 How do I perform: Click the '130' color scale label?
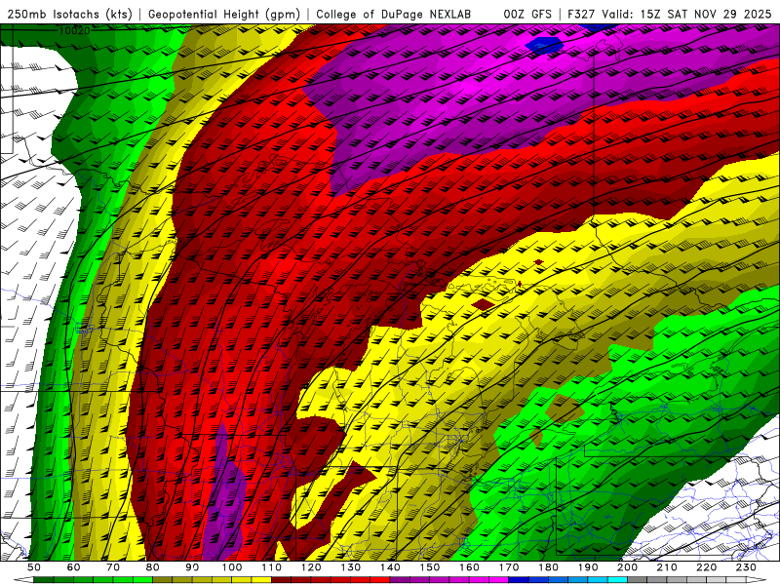[351, 567]
